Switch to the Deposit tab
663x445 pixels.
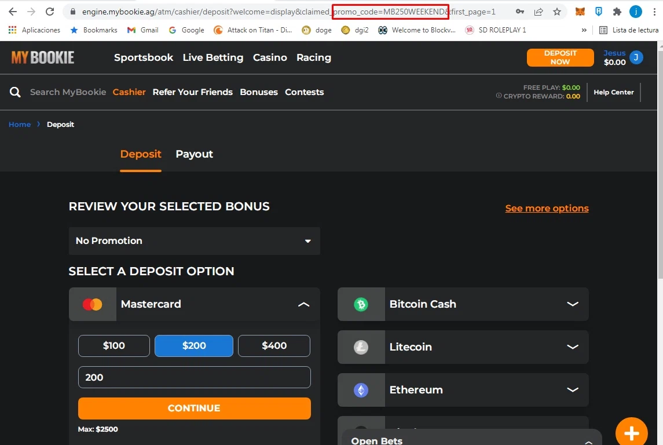(x=141, y=154)
